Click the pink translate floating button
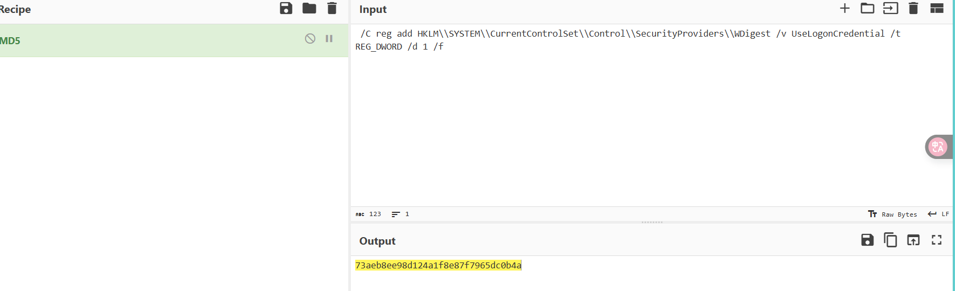Image resolution: width=955 pixels, height=291 pixels. click(x=938, y=147)
